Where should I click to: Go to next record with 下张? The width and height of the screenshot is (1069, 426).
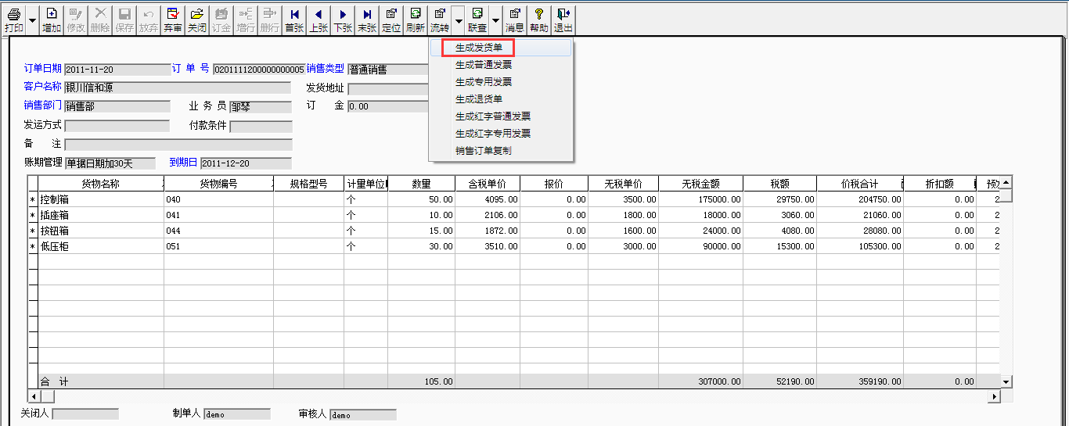[343, 19]
